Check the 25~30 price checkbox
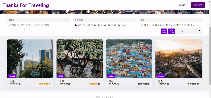The width and height of the screenshot is (211, 98). tap(102, 25)
